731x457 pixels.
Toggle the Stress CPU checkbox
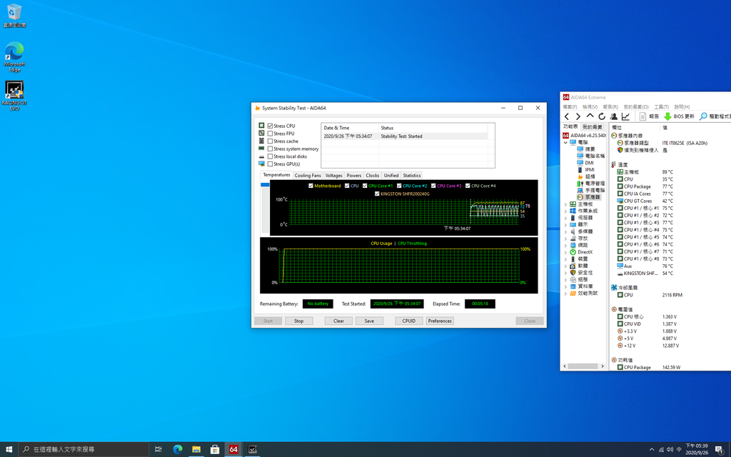pos(270,126)
